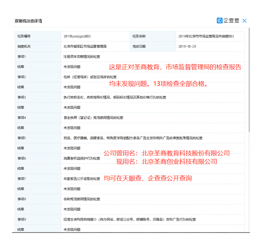This screenshot has width=276, height=252.
Task: Select 注册资本实缴情况的检查 item text
Action: [x=82, y=57]
